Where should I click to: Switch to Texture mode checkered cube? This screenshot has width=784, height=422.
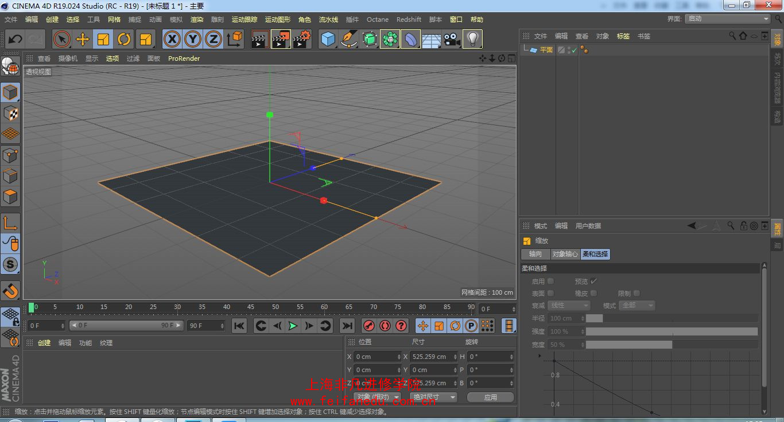(x=10, y=113)
